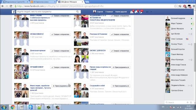Click the taskbar clock
Viewport: 196px width, 110px height.
(188, 107)
